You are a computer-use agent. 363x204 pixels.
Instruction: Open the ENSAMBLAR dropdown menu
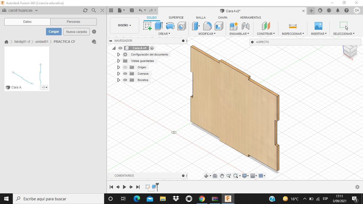click(x=239, y=34)
